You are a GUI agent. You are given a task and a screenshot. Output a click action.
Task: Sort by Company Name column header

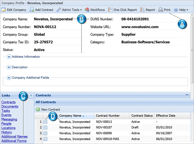(76, 116)
